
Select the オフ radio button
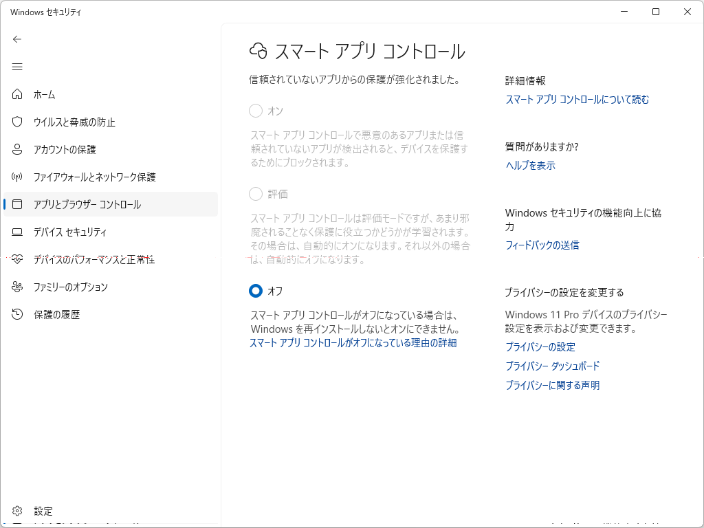pos(256,291)
